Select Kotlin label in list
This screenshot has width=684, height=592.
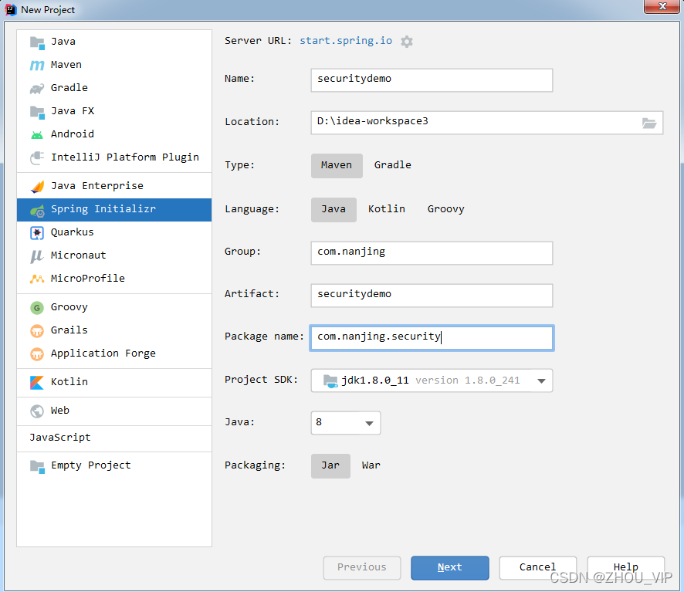point(69,382)
